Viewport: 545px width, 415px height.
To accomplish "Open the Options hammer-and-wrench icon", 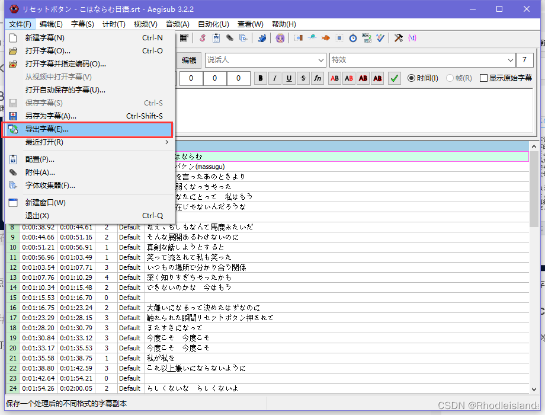I will click(398, 38).
